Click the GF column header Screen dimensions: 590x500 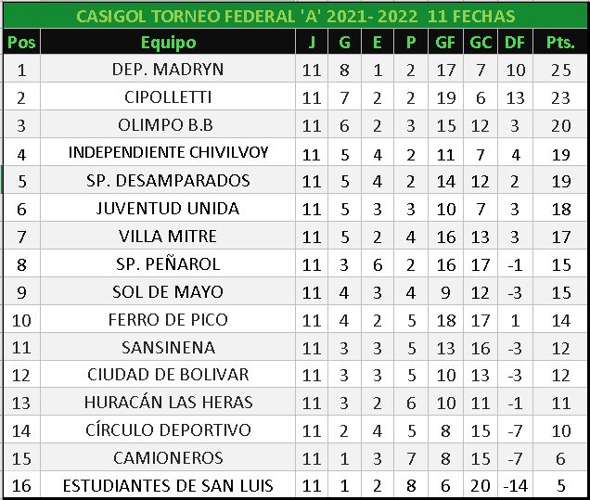point(447,42)
